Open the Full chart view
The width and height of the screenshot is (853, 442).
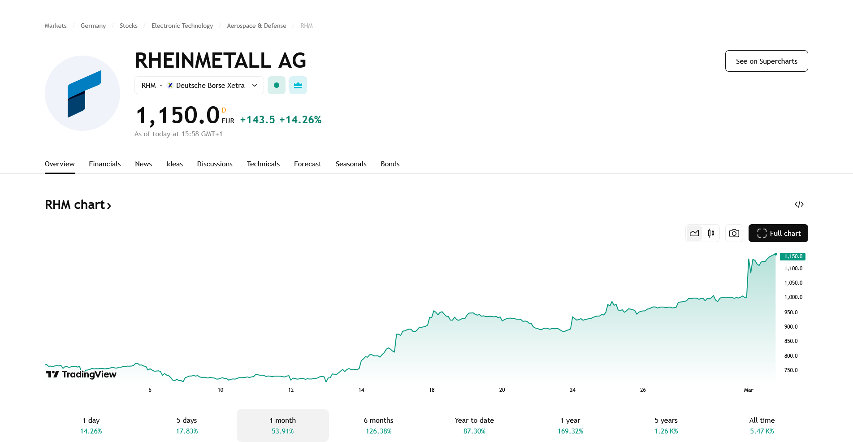[x=778, y=233]
